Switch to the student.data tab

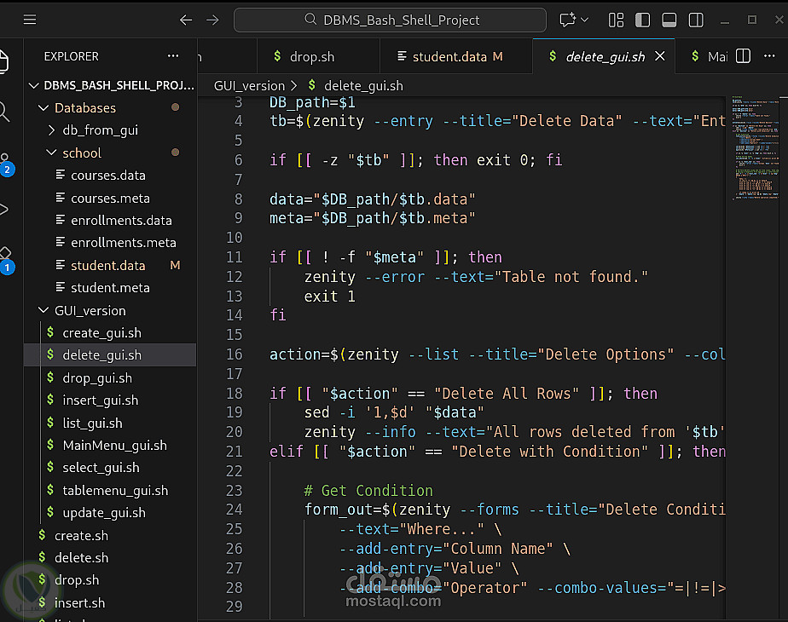point(449,57)
